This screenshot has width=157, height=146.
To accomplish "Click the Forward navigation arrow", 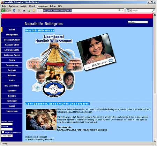I will click(x=7, y=11).
